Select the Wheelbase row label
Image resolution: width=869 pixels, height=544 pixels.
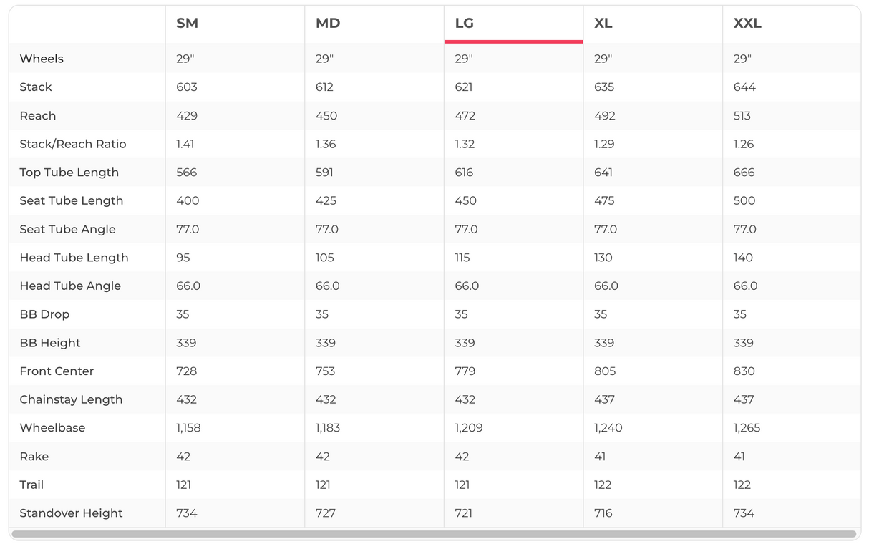(x=52, y=428)
